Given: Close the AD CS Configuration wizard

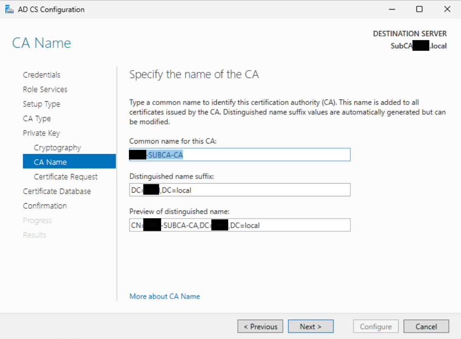Looking at the screenshot, I should pyautogui.click(x=447, y=9).
